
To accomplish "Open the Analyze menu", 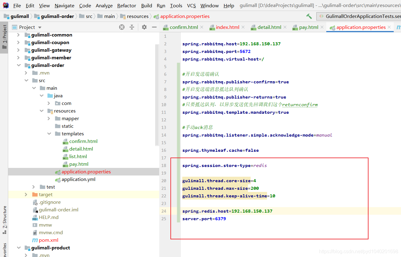I will tap(104, 5).
